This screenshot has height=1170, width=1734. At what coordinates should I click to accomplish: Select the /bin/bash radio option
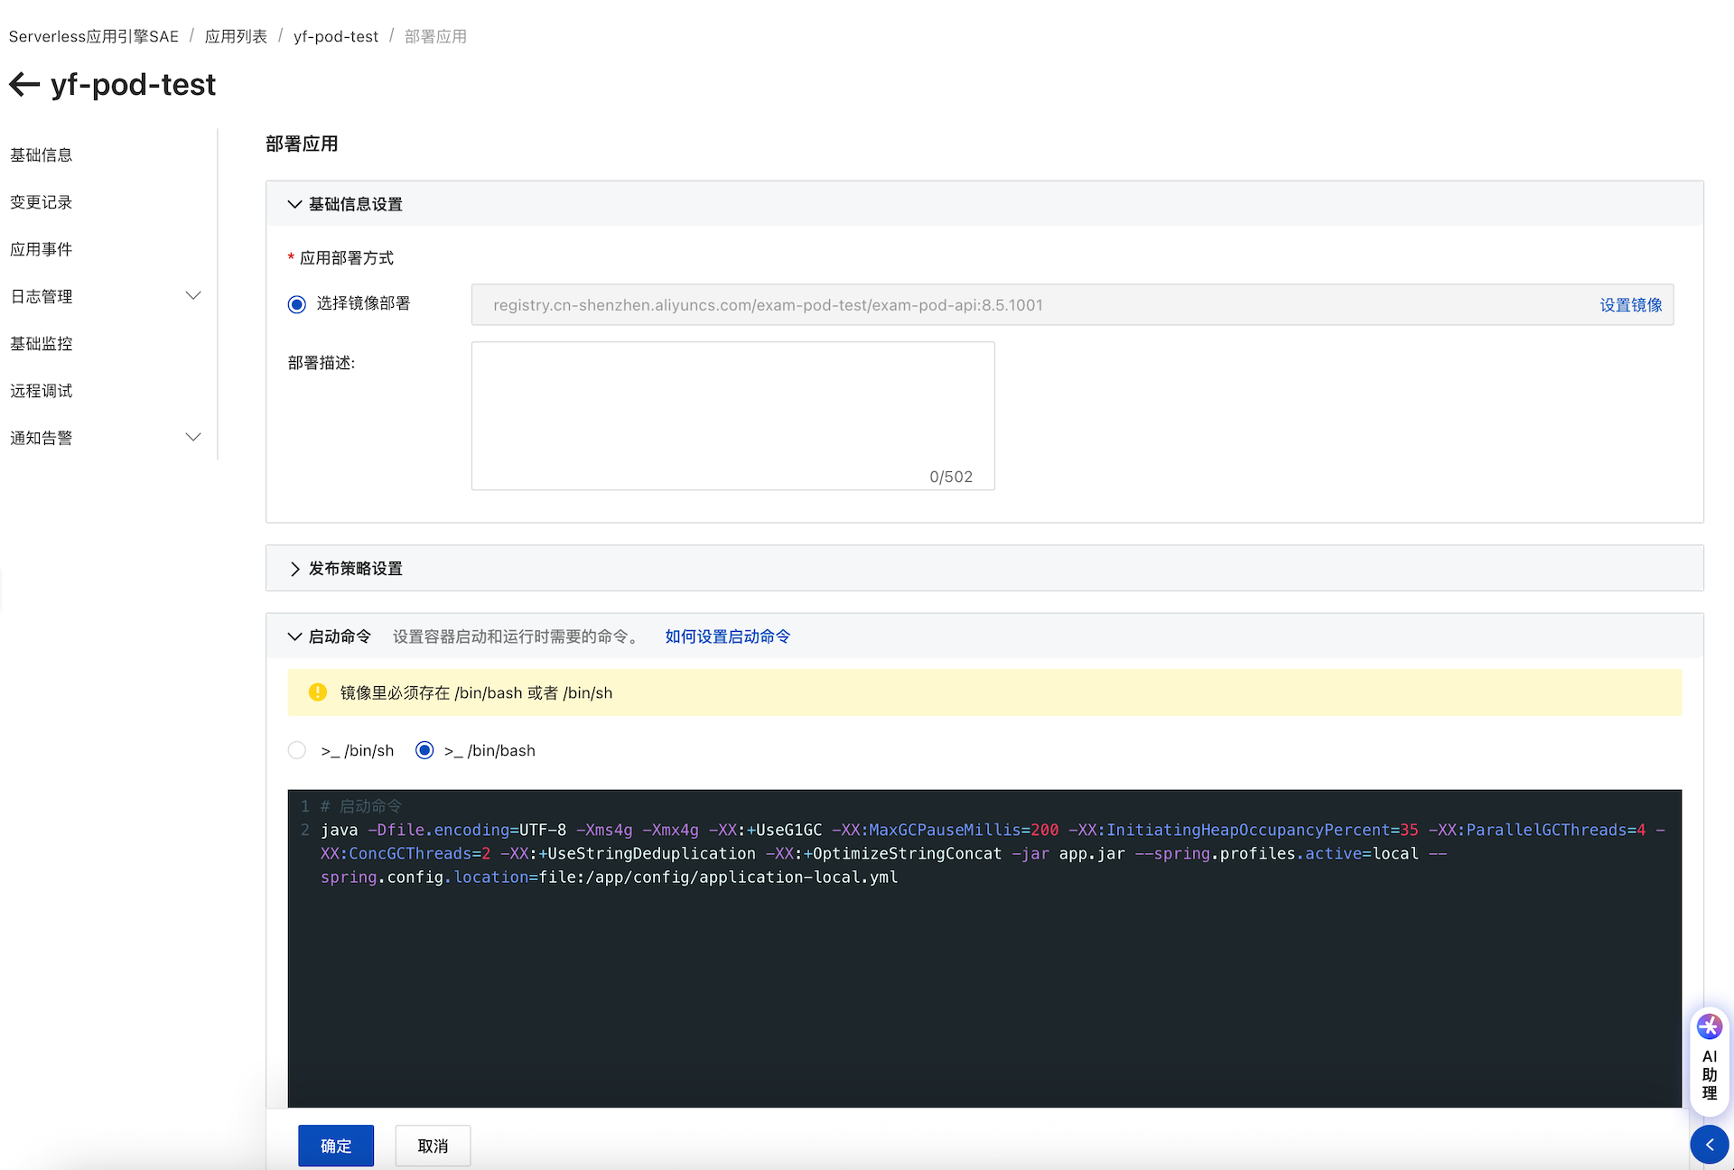(x=424, y=750)
